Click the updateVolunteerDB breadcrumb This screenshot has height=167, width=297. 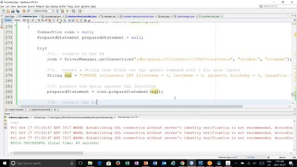pos(39,110)
